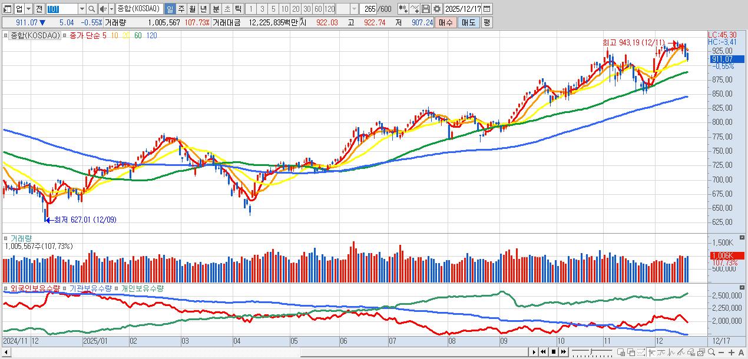This screenshot has height=359, width=748.
Task: Click the 매수 buy button
Action: point(446,23)
